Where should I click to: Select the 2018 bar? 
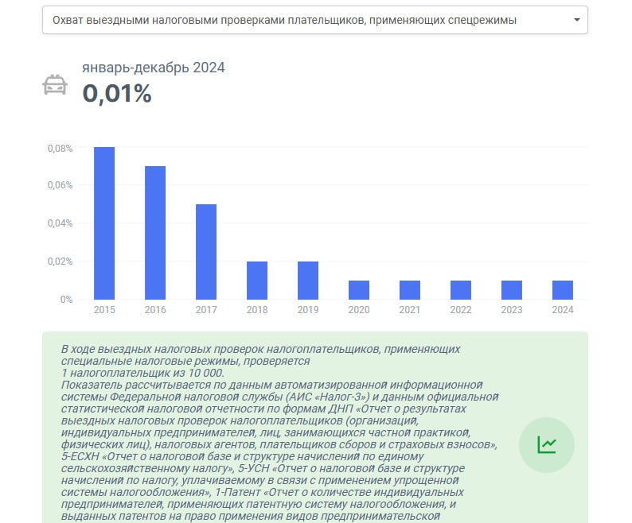(x=257, y=281)
